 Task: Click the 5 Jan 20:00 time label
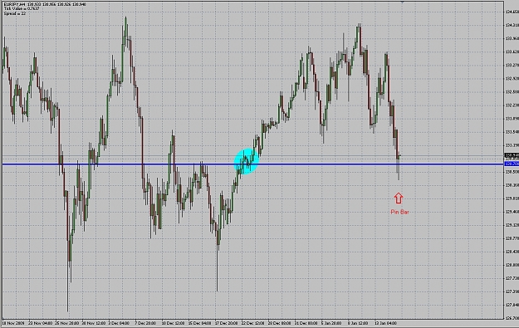(332, 323)
